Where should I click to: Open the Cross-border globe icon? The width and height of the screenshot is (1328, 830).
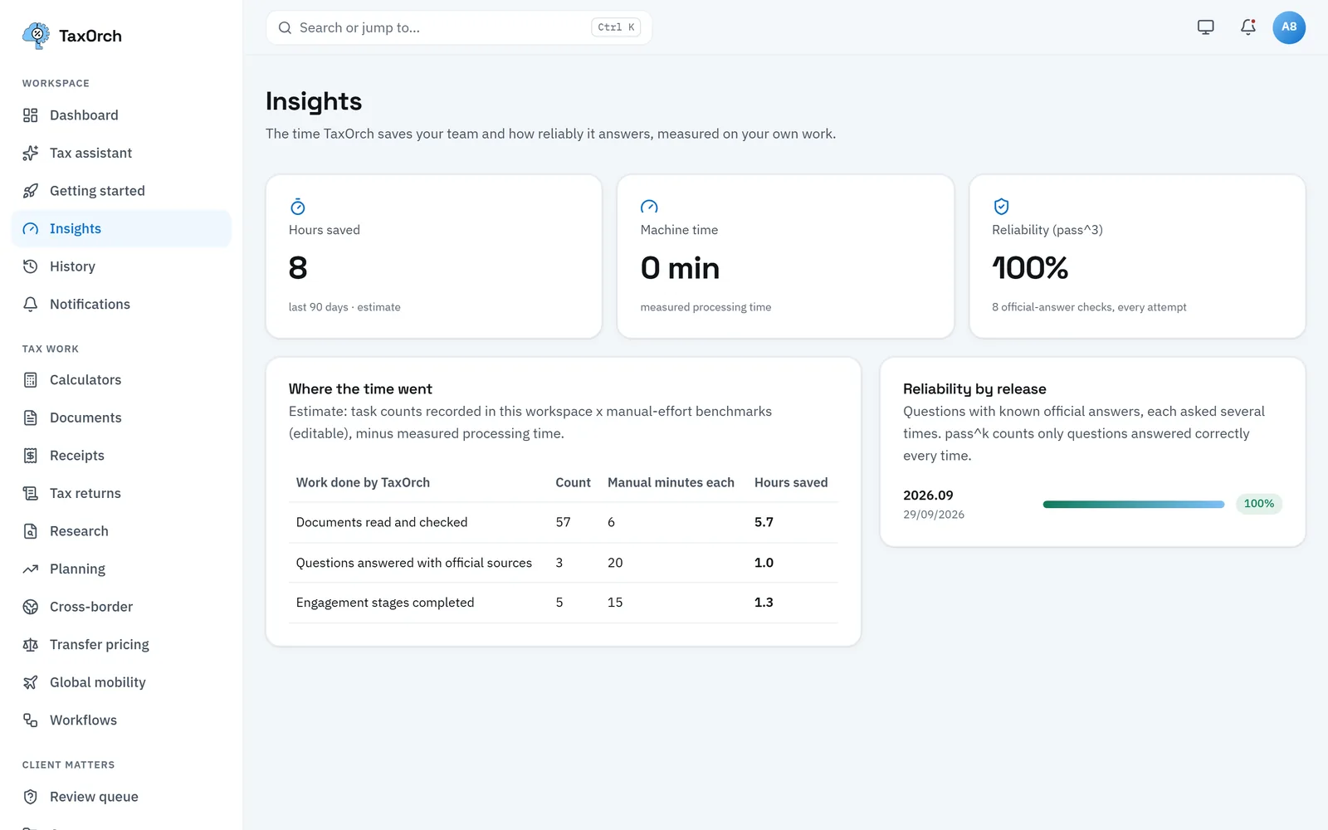(31, 607)
